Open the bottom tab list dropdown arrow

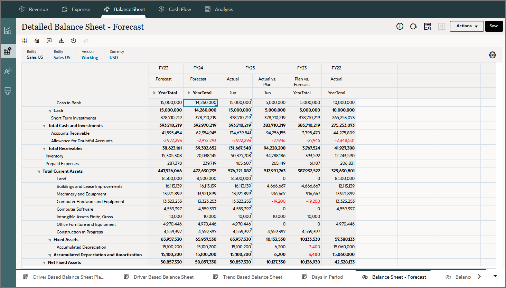click(495, 276)
